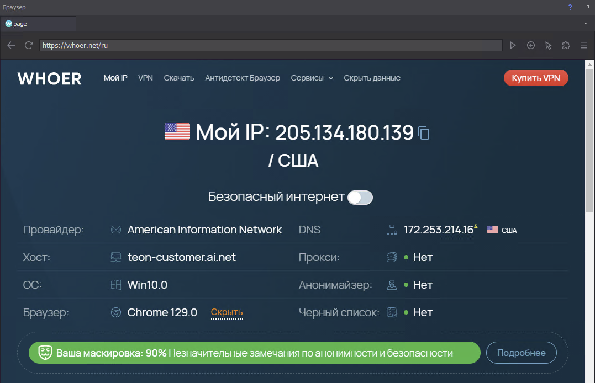The width and height of the screenshot is (595, 383).
Task: Click the Нет value in the Прокси row
Action: tap(423, 257)
